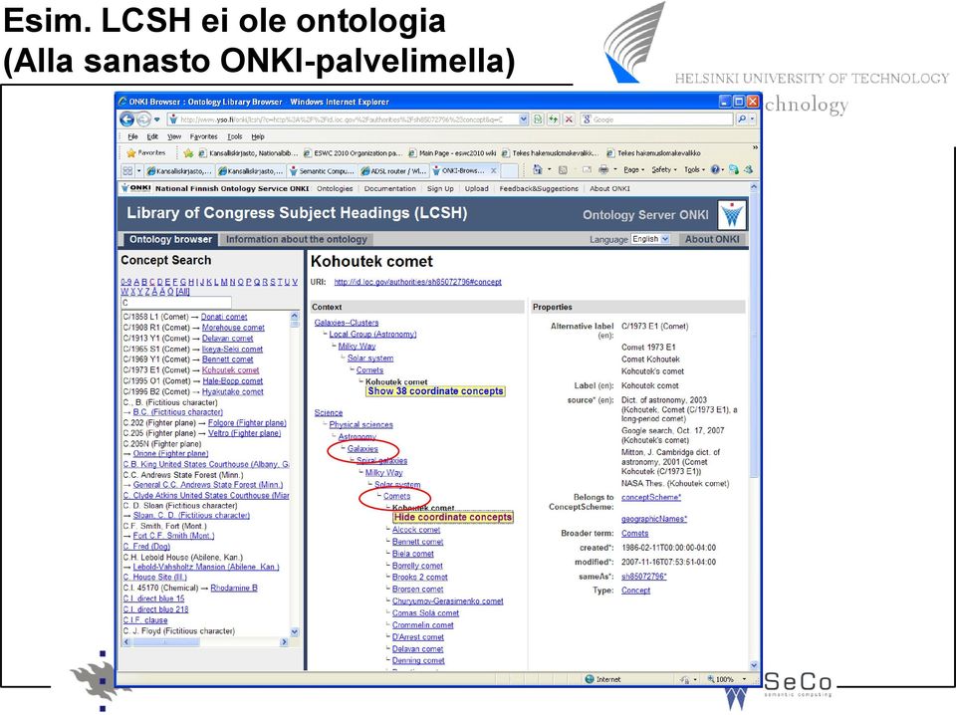
Task: Click the Home icon in command bar
Action: coord(537,170)
